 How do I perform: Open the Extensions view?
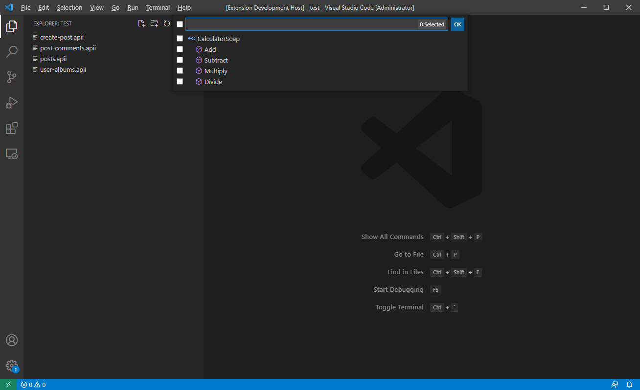point(12,128)
